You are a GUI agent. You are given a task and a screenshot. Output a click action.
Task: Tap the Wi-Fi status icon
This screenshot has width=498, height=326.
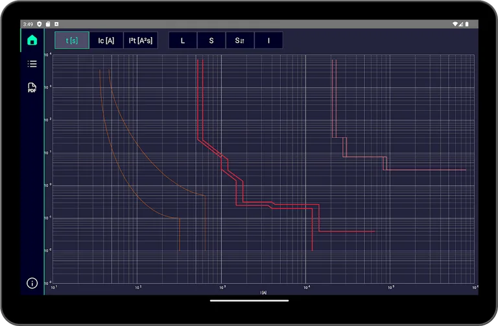tap(455, 24)
